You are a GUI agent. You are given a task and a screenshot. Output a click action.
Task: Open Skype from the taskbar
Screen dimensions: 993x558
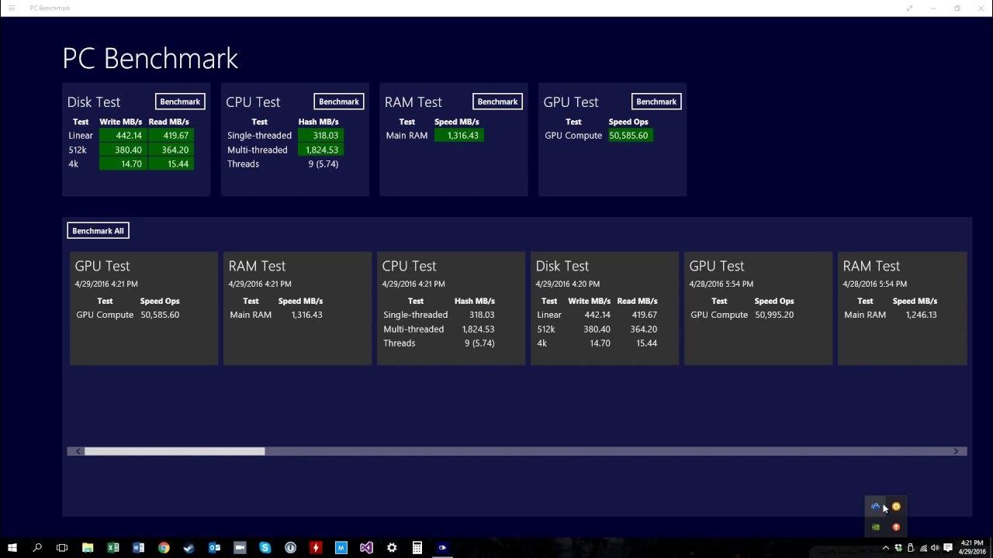[265, 548]
